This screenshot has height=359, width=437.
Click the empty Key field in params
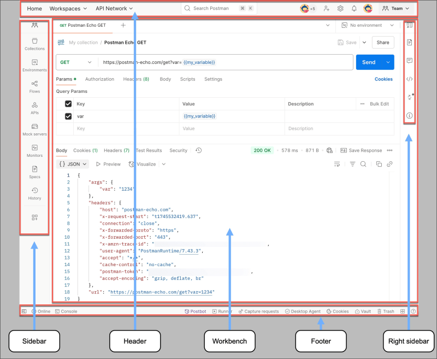(126, 129)
